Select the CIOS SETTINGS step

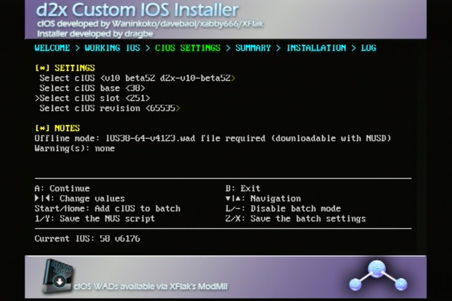click(188, 48)
